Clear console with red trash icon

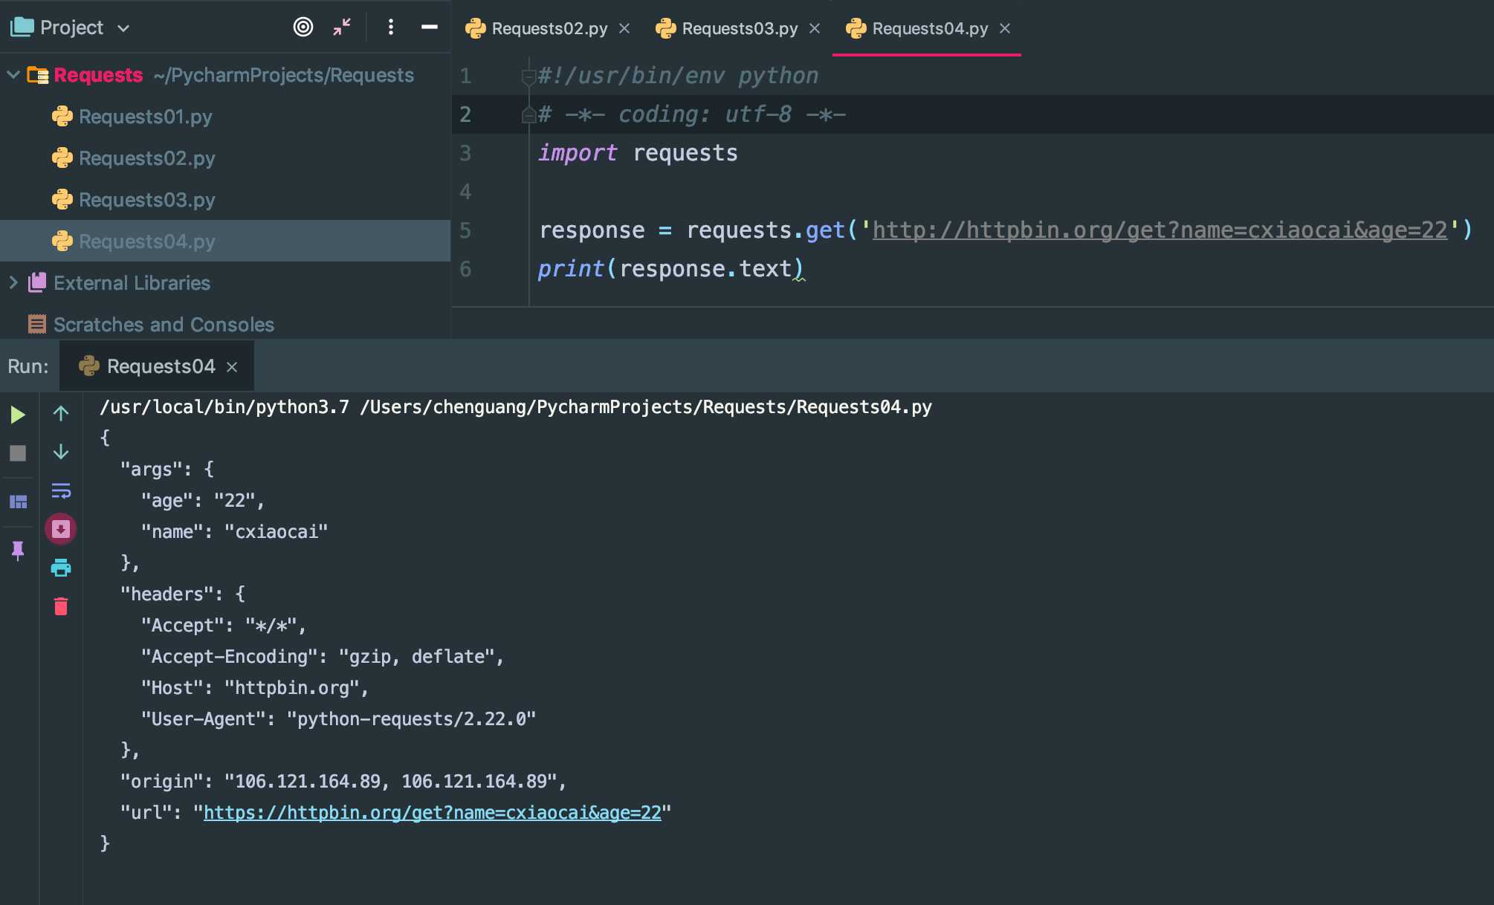[61, 606]
